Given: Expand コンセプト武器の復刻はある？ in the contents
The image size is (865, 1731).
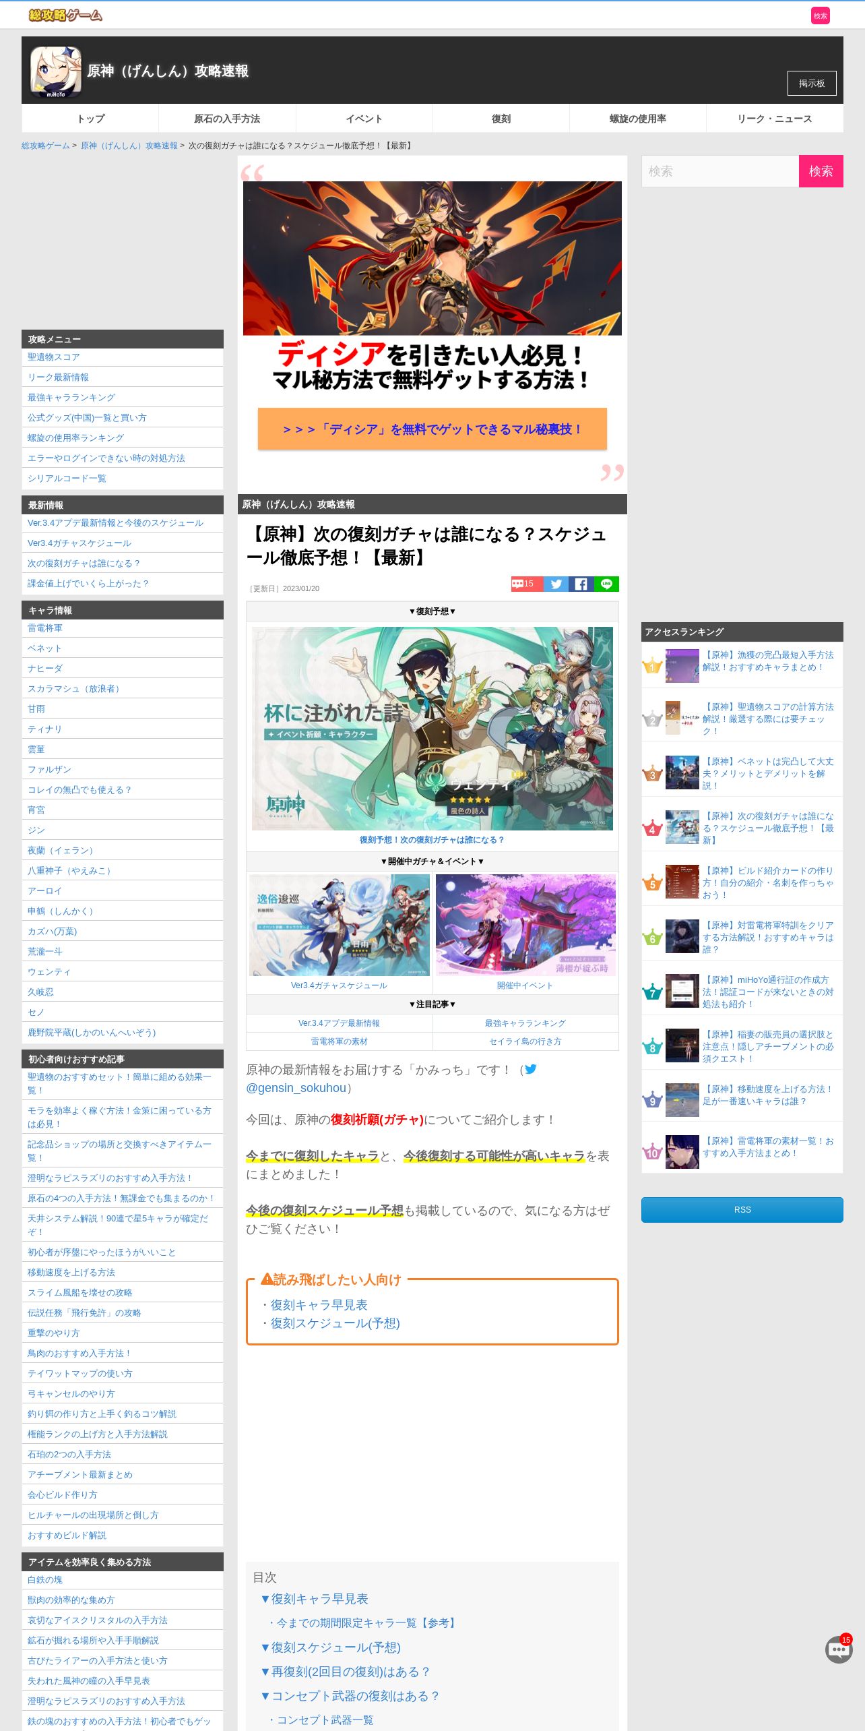Looking at the screenshot, I should [350, 1696].
